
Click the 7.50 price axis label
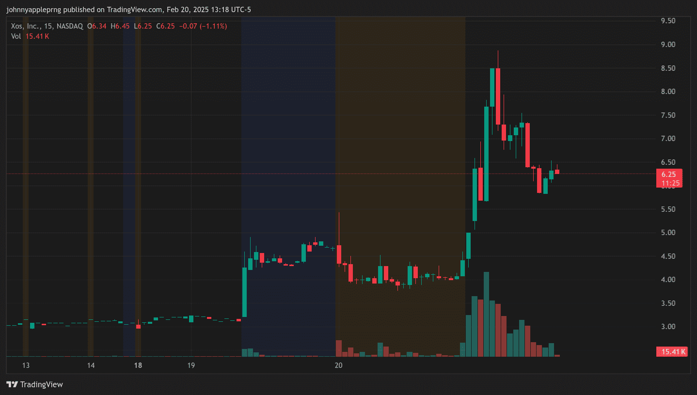tap(668, 115)
